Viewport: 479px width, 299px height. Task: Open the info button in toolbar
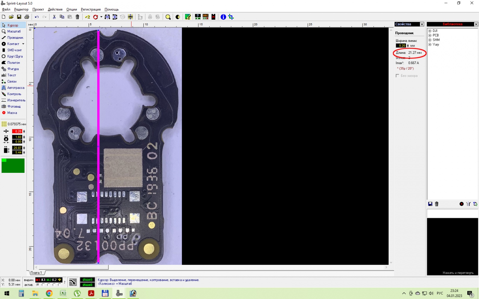point(223,17)
